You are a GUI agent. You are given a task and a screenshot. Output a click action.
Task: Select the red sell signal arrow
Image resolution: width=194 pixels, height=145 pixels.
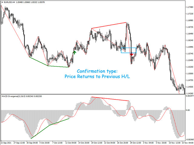tap(132, 54)
